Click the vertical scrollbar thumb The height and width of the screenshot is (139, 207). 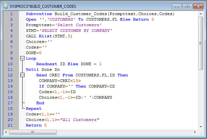201,43
